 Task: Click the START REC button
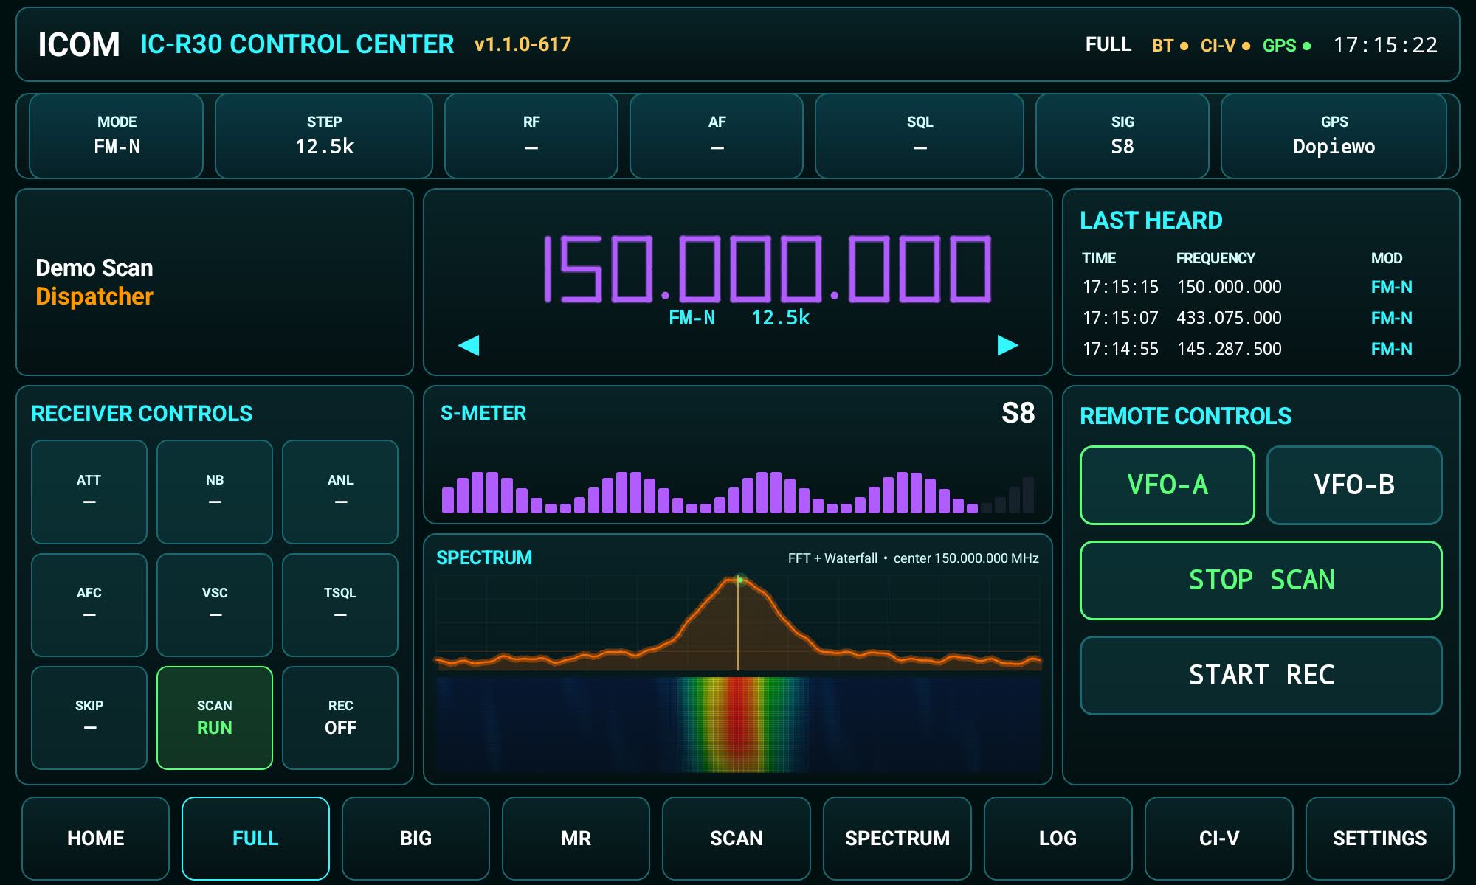click(x=1261, y=676)
